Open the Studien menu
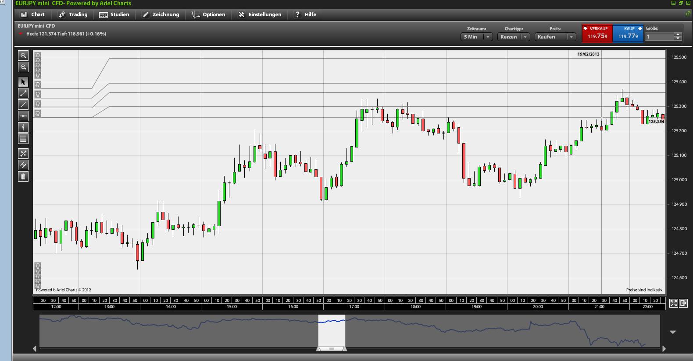 click(x=114, y=14)
